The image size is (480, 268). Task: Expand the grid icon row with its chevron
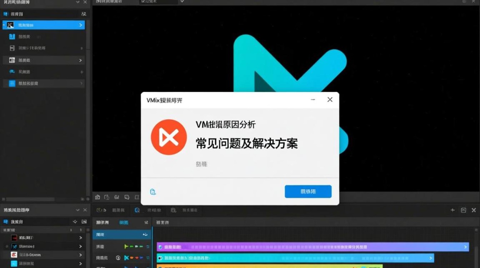coord(81,60)
